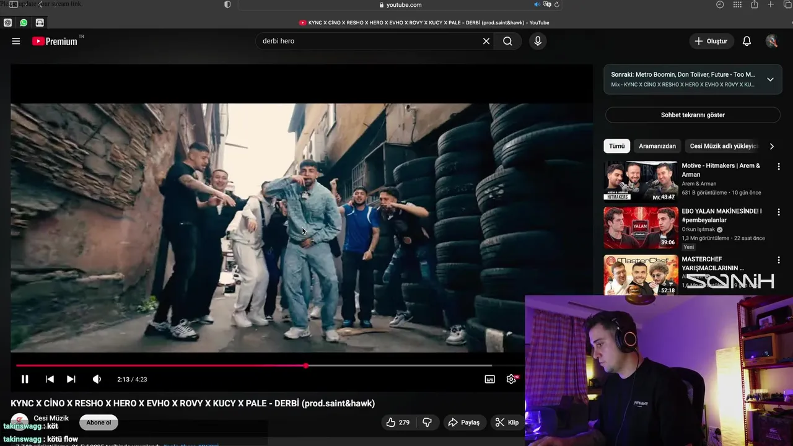Open the YouTube guide hamburger menu

(16, 41)
